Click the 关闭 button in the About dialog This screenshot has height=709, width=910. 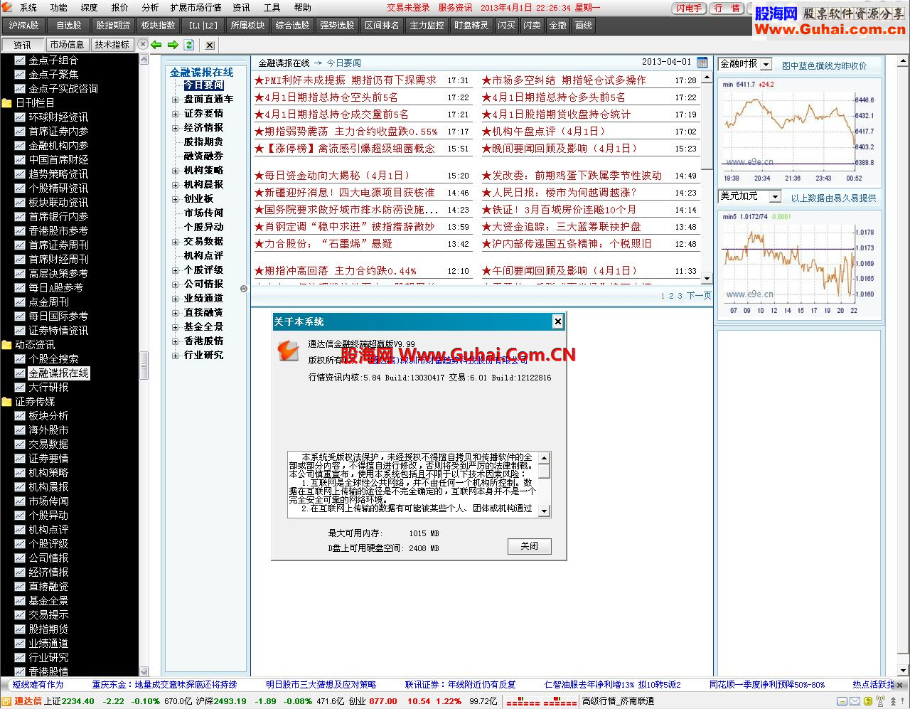click(530, 546)
